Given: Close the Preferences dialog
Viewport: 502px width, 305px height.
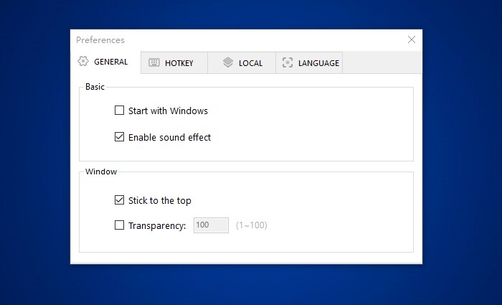Looking at the screenshot, I should pyautogui.click(x=412, y=39).
